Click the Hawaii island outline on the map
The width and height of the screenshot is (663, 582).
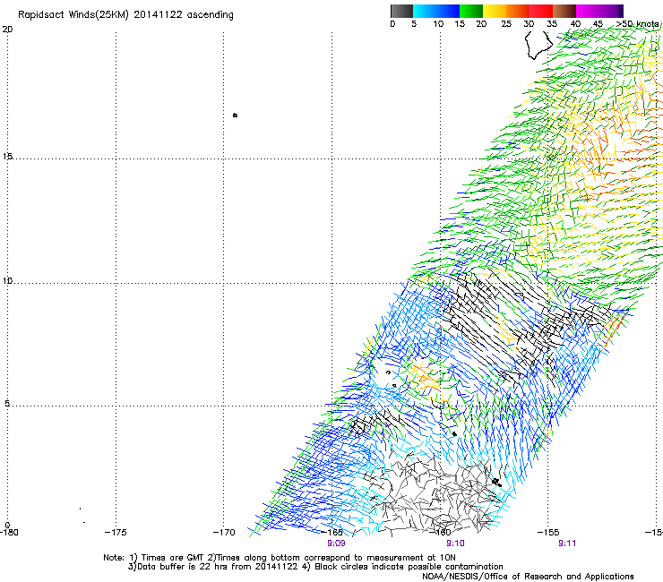click(x=538, y=45)
